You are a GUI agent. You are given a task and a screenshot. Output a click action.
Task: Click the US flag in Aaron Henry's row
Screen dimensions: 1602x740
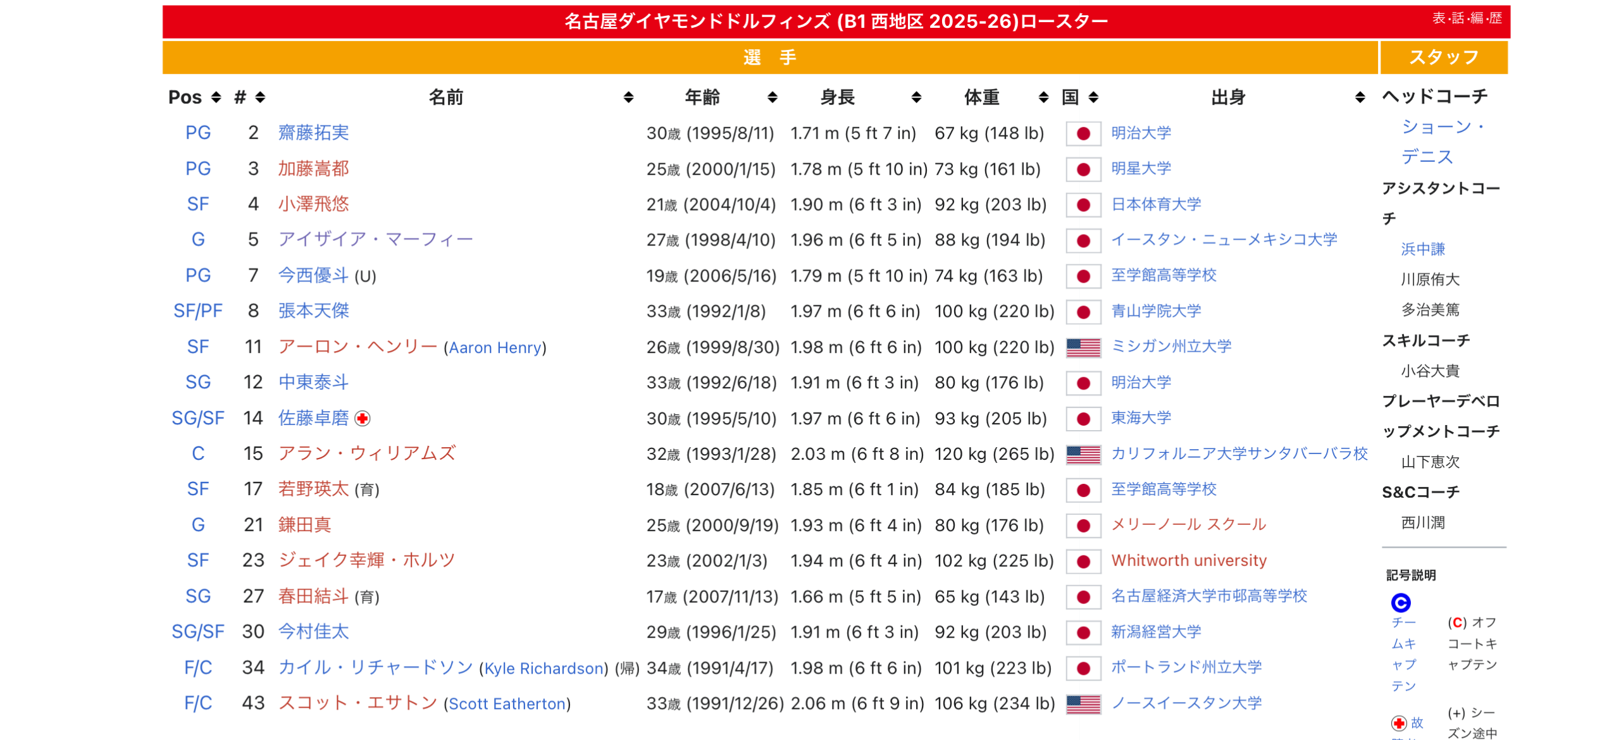(1083, 347)
